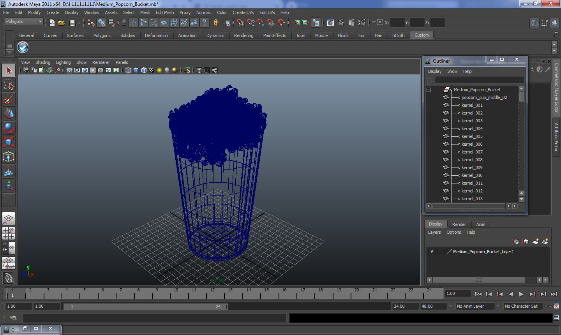Select popcorn_cup_middle_02 in Outliner
Screen dimensions: 561x335
pos(484,97)
